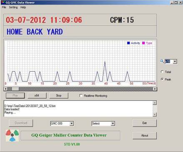Click the GQ tri-color logo icon

[12, 135]
